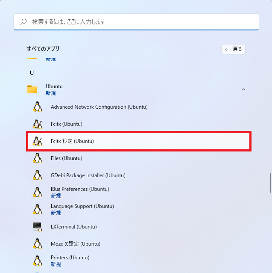Click the すべてのアプリ heading
The width and height of the screenshot is (272, 273).
click(x=43, y=49)
